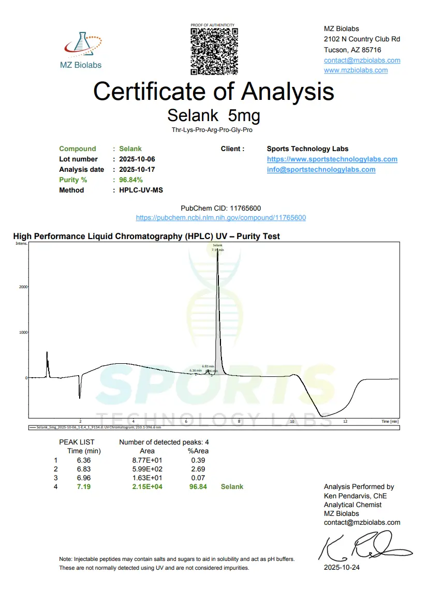Screen dimensions: 427x607
Task: Select the Purity % value 96.84%
Action: point(131,180)
